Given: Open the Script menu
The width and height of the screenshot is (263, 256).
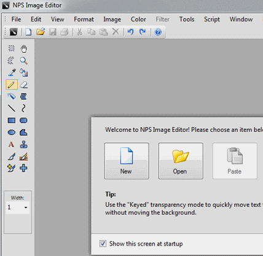Looking at the screenshot, I should [x=212, y=19].
